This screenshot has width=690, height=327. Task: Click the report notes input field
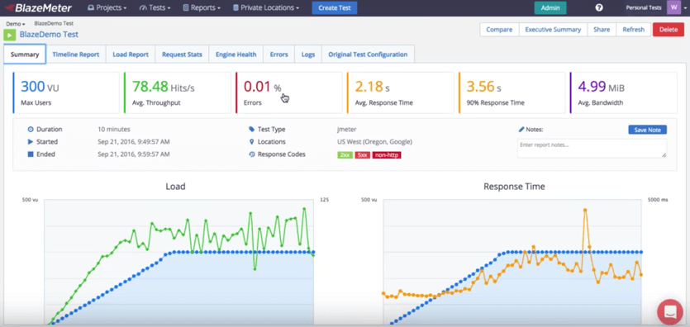pos(592,148)
